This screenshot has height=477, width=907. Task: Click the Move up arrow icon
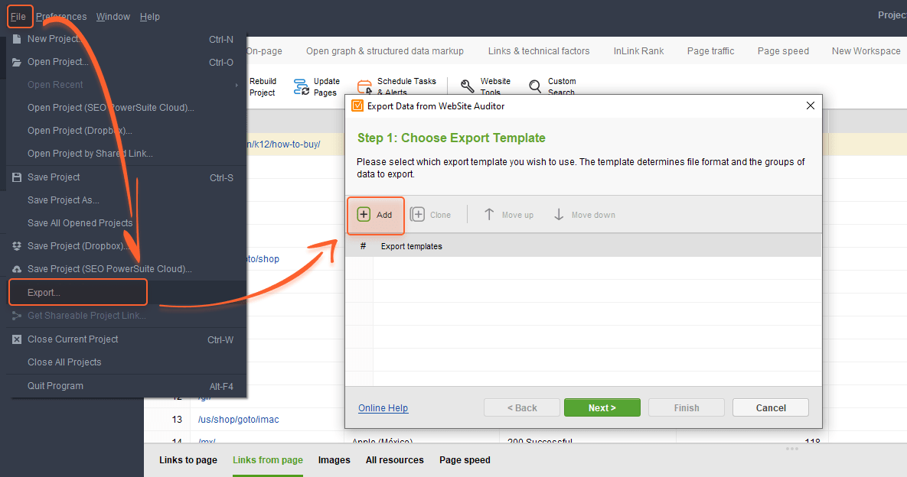(x=489, y=214)
